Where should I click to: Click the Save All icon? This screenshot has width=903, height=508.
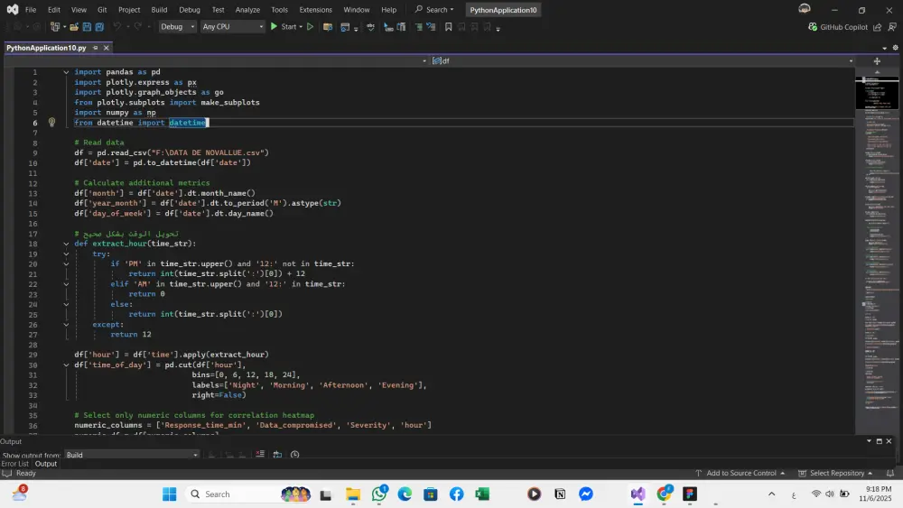(99, 26)
